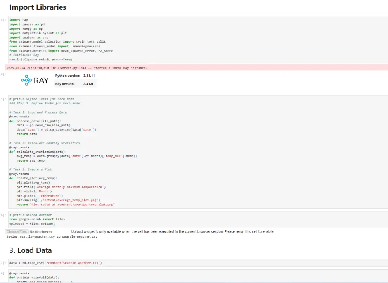
Task: Click the Import Libraries heading
Action: (38, 7)
